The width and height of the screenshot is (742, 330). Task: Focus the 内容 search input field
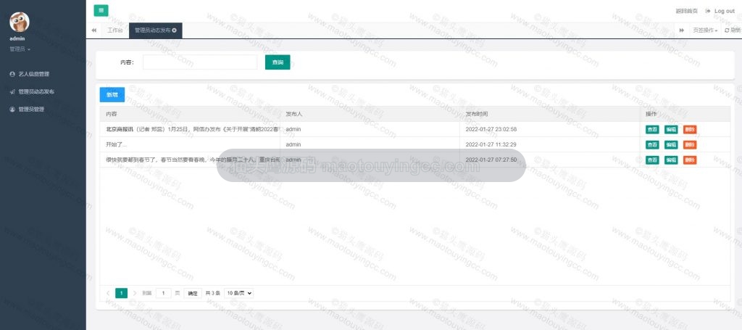point(200,62)
